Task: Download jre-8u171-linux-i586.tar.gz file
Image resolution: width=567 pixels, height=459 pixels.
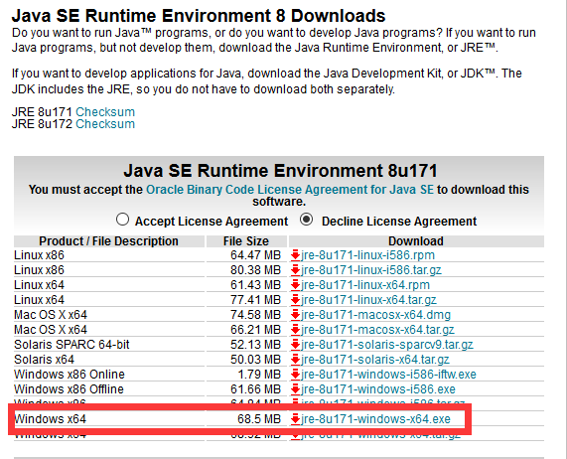Action: pyautogui.click(x=371, y=270)
